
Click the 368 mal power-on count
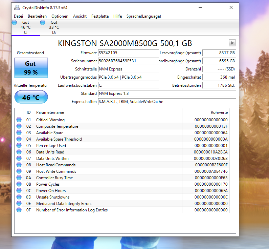219,77
